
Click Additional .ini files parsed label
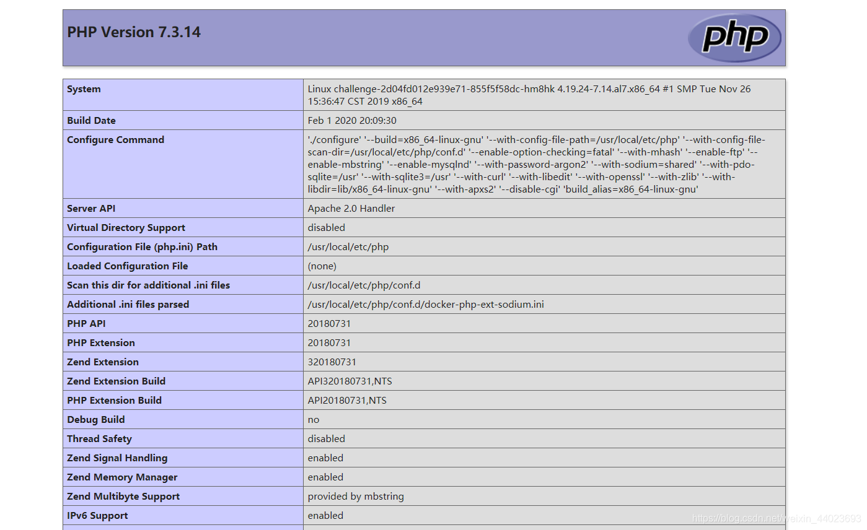click(x=128, y=305)
